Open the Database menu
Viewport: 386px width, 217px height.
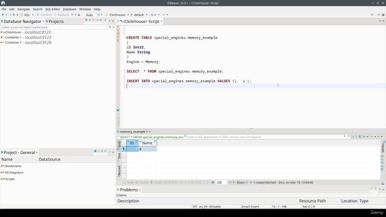click(70, 9)
